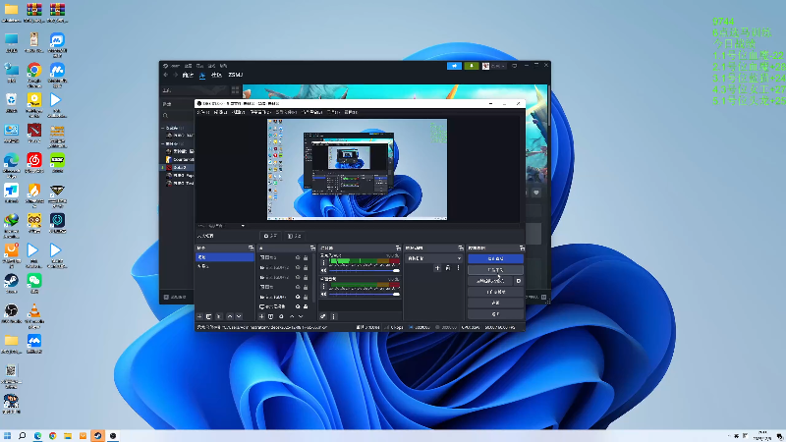Open source properties gear in Sources dock toolbar
Viewport: 786px width, 442px height.
[x=281, y=316]
